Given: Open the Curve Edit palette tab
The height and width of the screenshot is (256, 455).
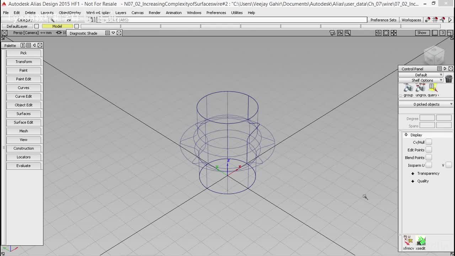Looking at the screenshot, I should [x=23, y=96].
